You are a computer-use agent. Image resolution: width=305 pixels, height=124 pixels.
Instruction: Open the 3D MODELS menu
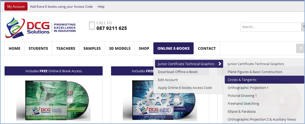pos(120,48)
